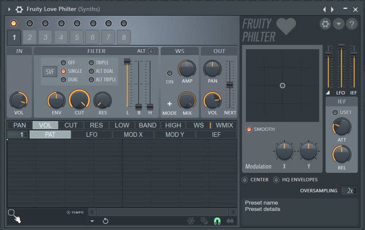Select filter unit tab 2
The height and width of the screenshot is (230, 365).
30,37
